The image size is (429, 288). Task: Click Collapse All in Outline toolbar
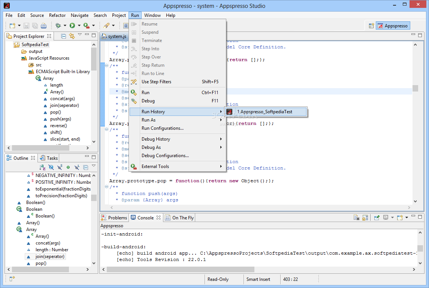pyautogui.click(x=86, y=167)
